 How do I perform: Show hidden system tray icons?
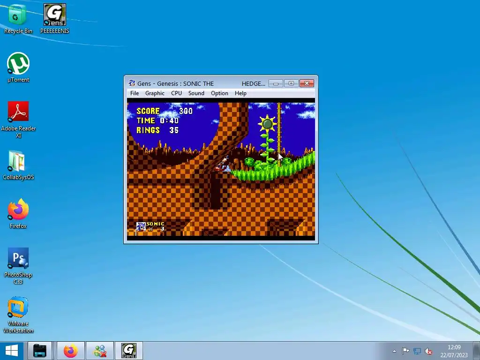[x=394, y=351]
